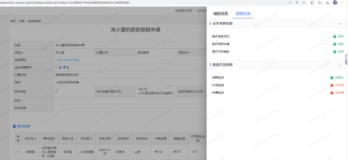The width and height of the screenshot is (348, 160).
Task: Click the 上海出差报销申请 description value
Action: pyautogui.click(x=67, y=82)
